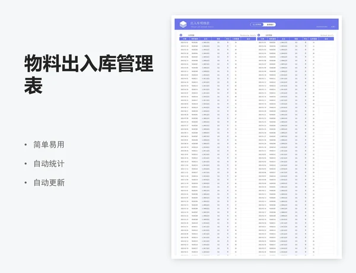Click the stacked layers logo icon in header

point(183,24)
